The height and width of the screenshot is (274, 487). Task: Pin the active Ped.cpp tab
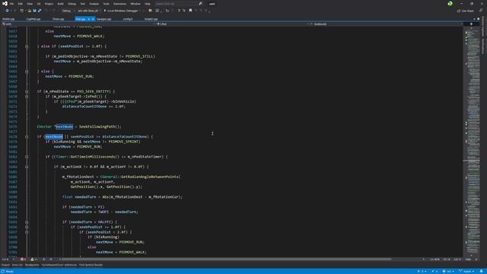[x=88, y=19]
